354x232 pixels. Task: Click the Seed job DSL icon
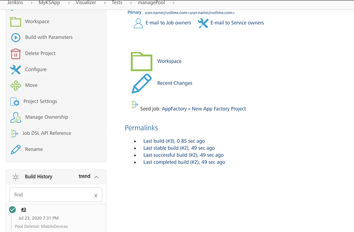(135, 105)
